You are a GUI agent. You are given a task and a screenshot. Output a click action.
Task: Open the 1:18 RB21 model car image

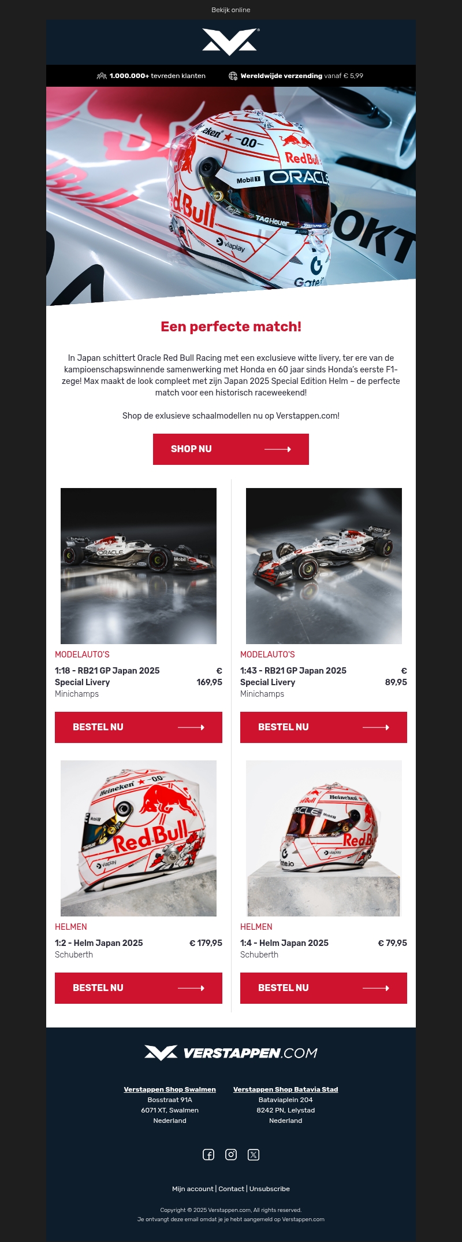coord(139,566)
